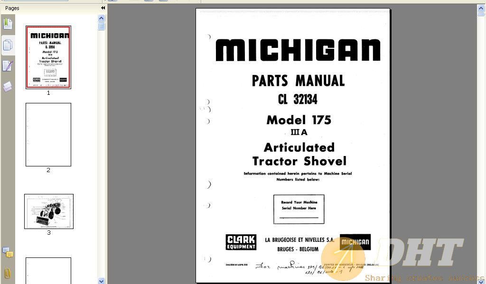The height and width of the screenshot is (284, 486).
Task: Click document view scroll up arrow
Action: 481,8
